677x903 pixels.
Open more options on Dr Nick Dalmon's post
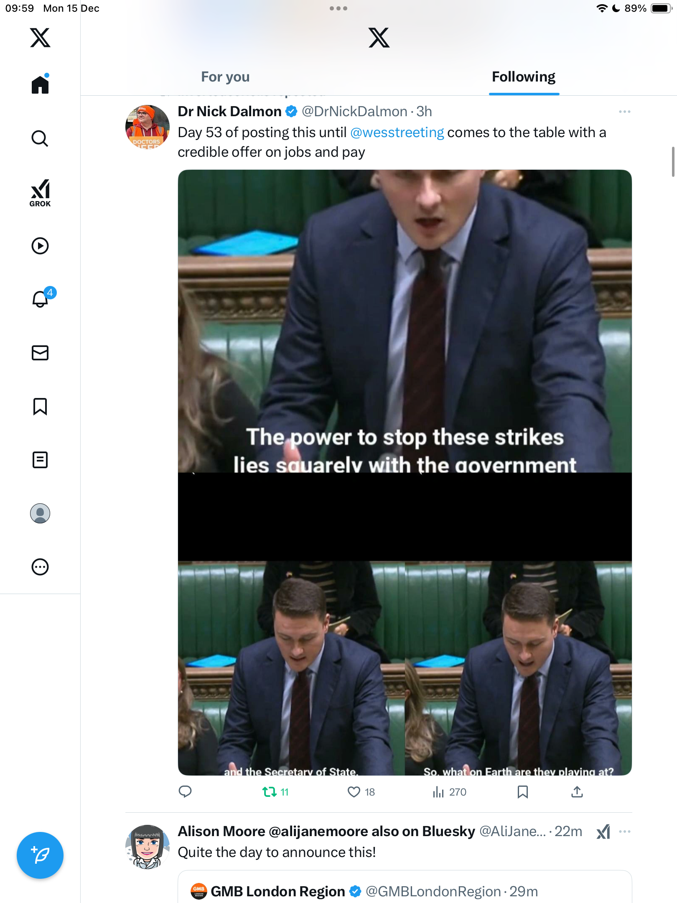[x=624, y=112]
